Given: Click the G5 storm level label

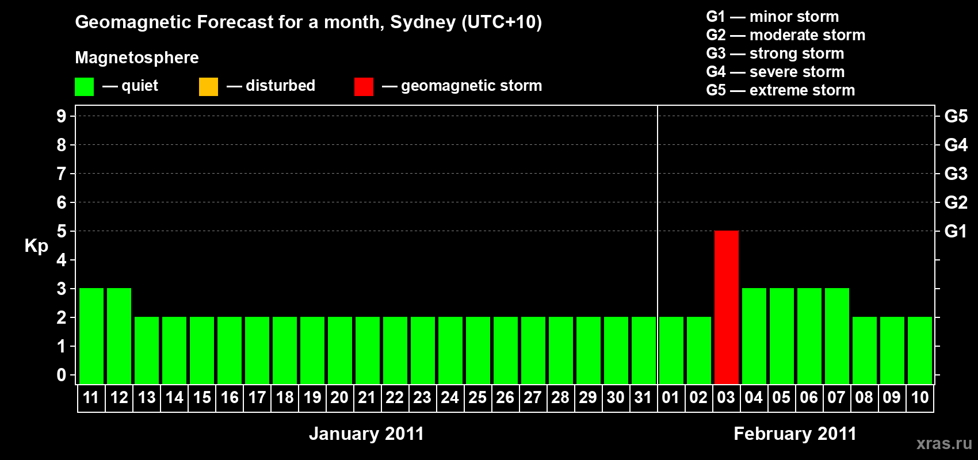Looking at the screenshot, I should [956, 116].
